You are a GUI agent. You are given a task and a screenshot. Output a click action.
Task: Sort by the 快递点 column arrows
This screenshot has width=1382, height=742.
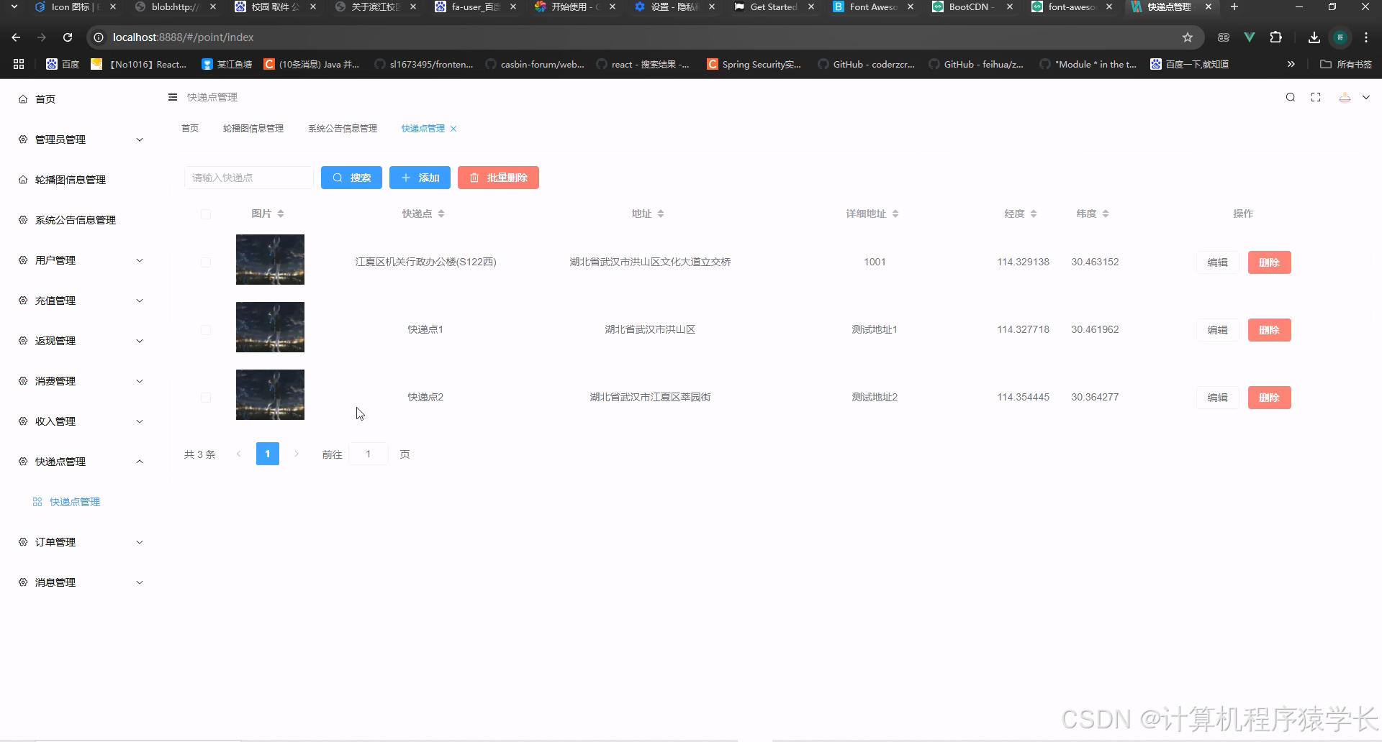coord(441,214)
